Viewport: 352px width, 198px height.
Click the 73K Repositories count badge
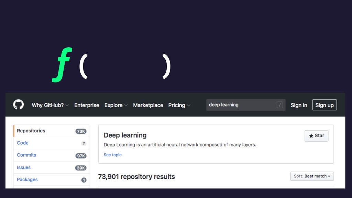tap(81, 131)
